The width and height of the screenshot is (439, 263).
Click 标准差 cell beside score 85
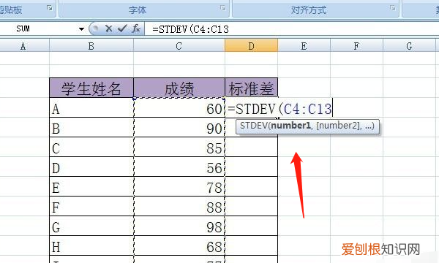(x=252, y=148)
